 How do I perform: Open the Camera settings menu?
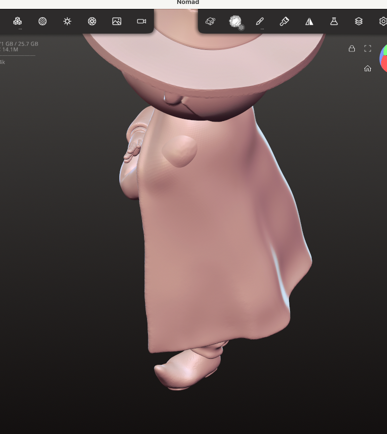[142, 21]
